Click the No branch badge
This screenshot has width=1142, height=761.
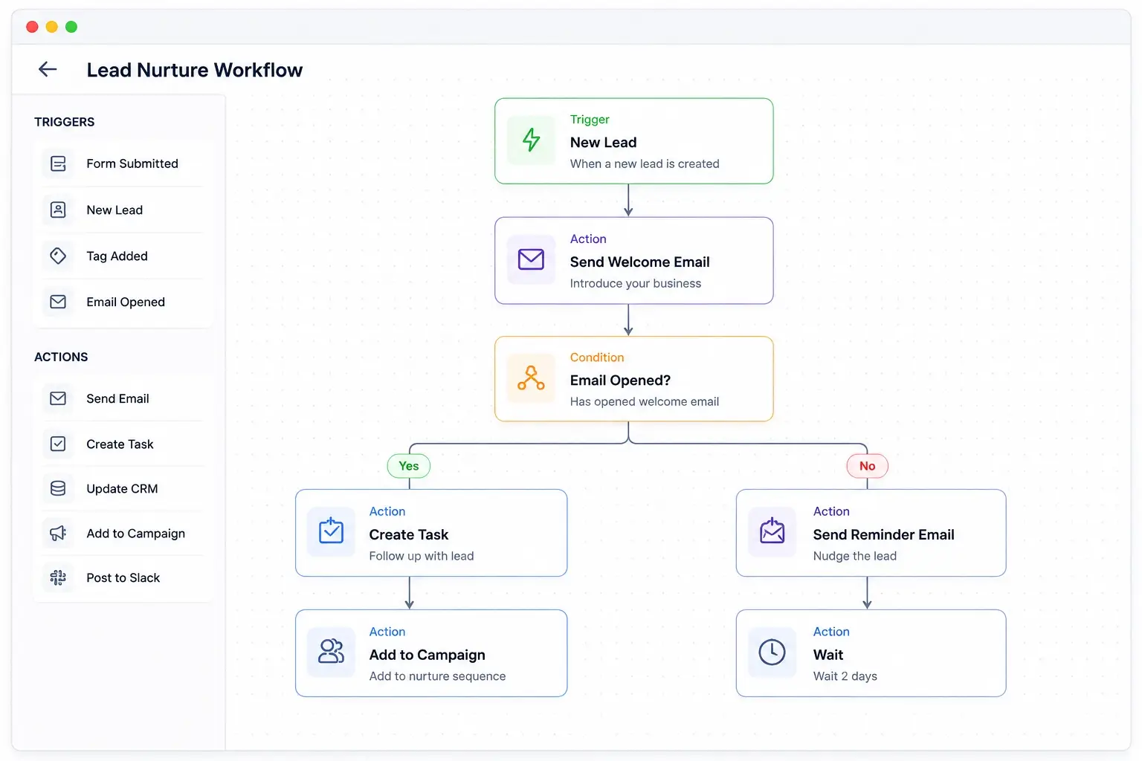[x=867, y=466]
